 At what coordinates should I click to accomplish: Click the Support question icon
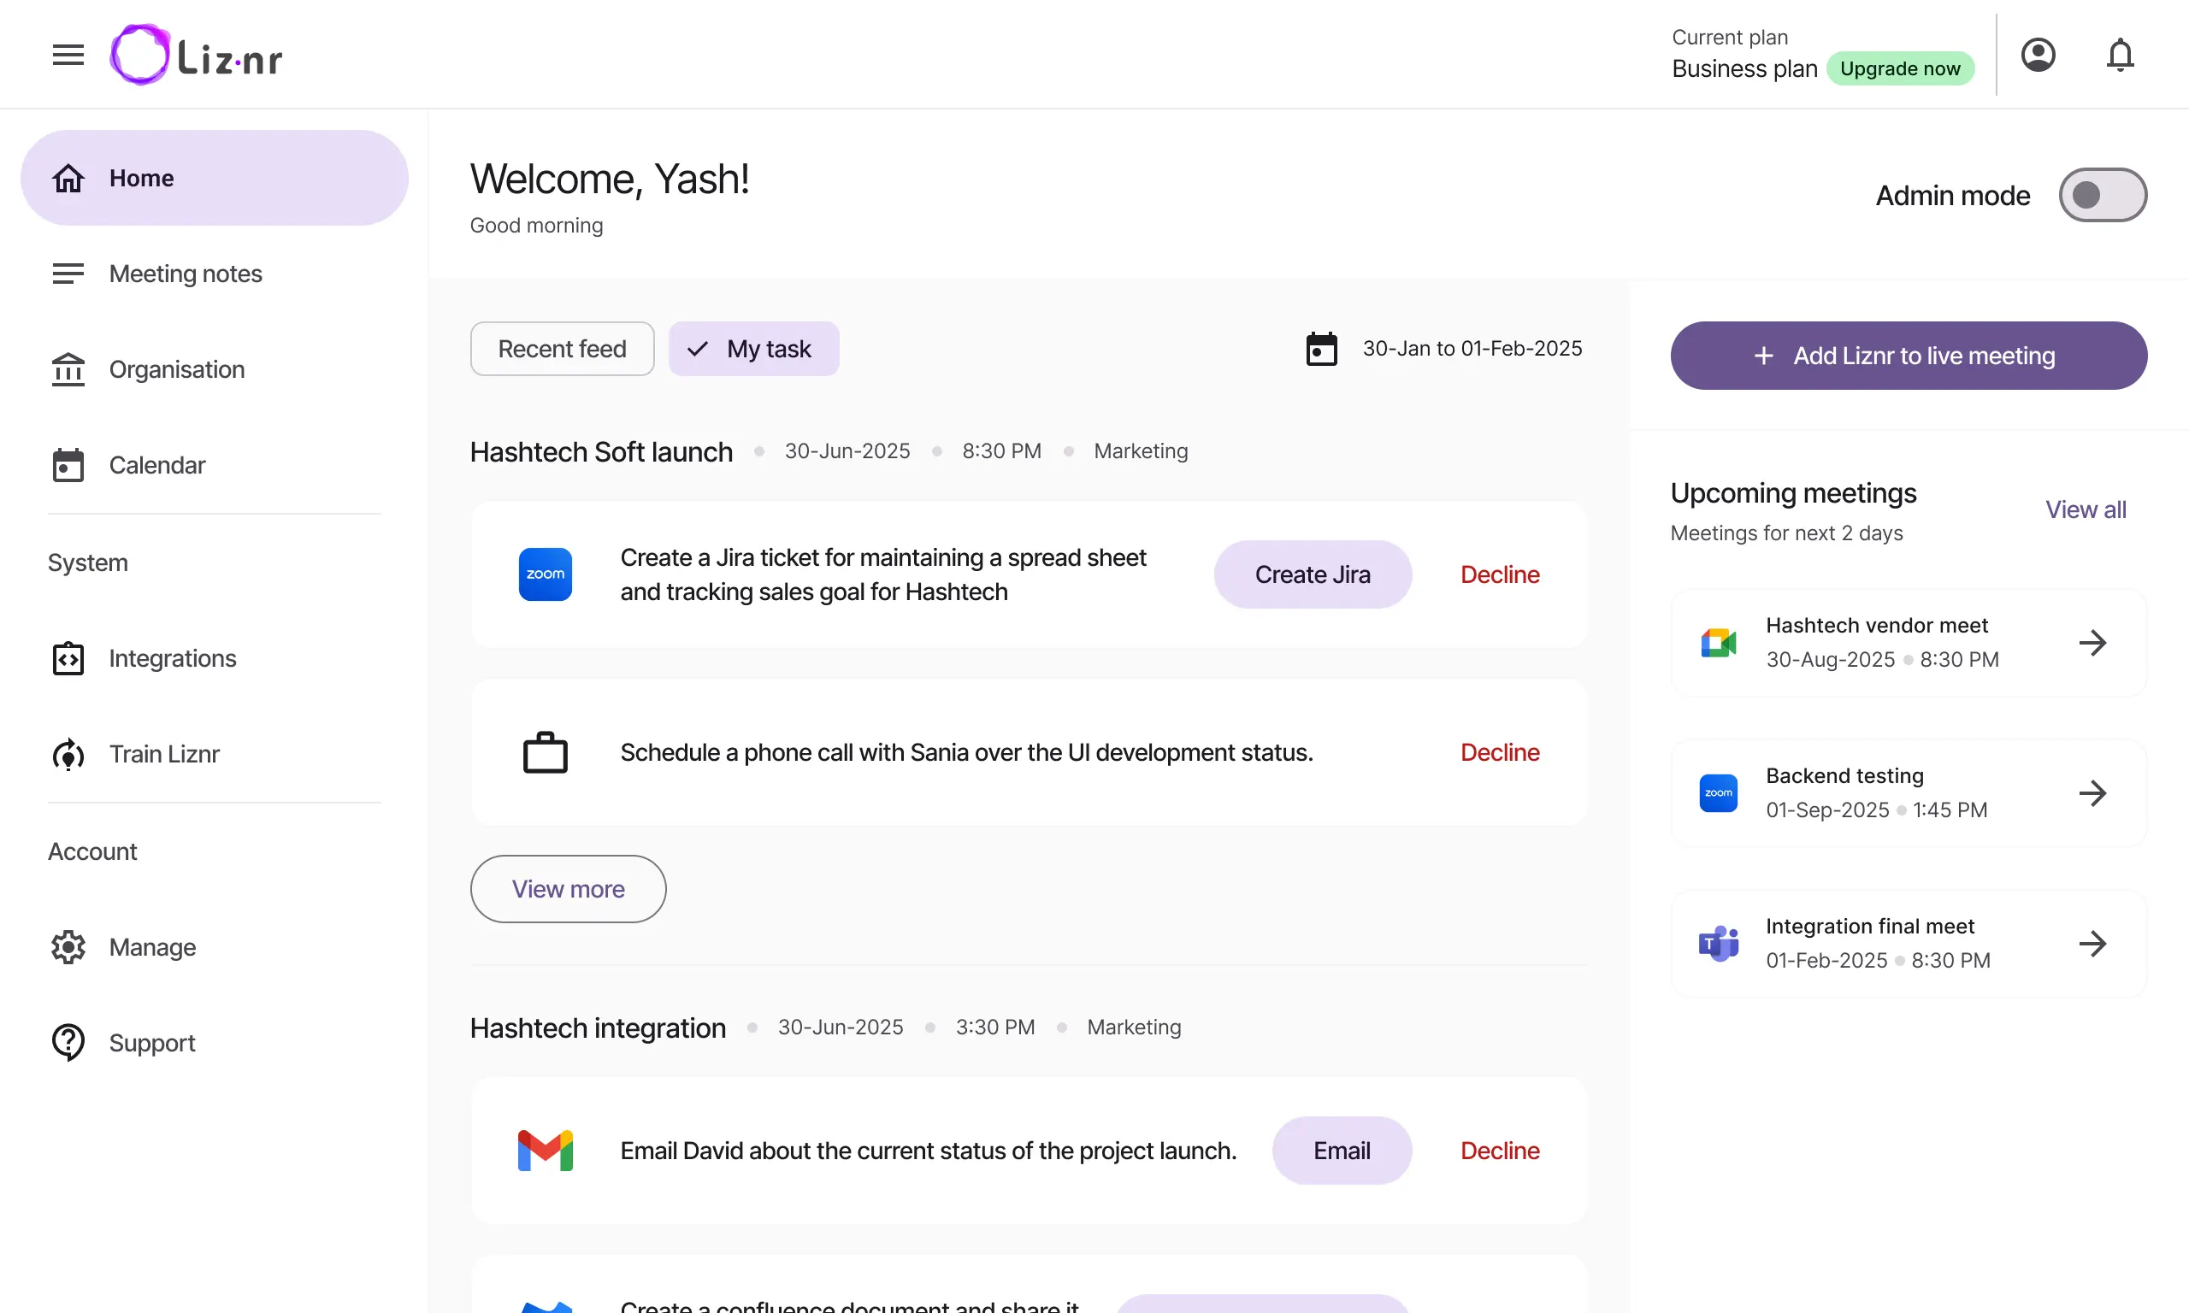click(68, 1042)
